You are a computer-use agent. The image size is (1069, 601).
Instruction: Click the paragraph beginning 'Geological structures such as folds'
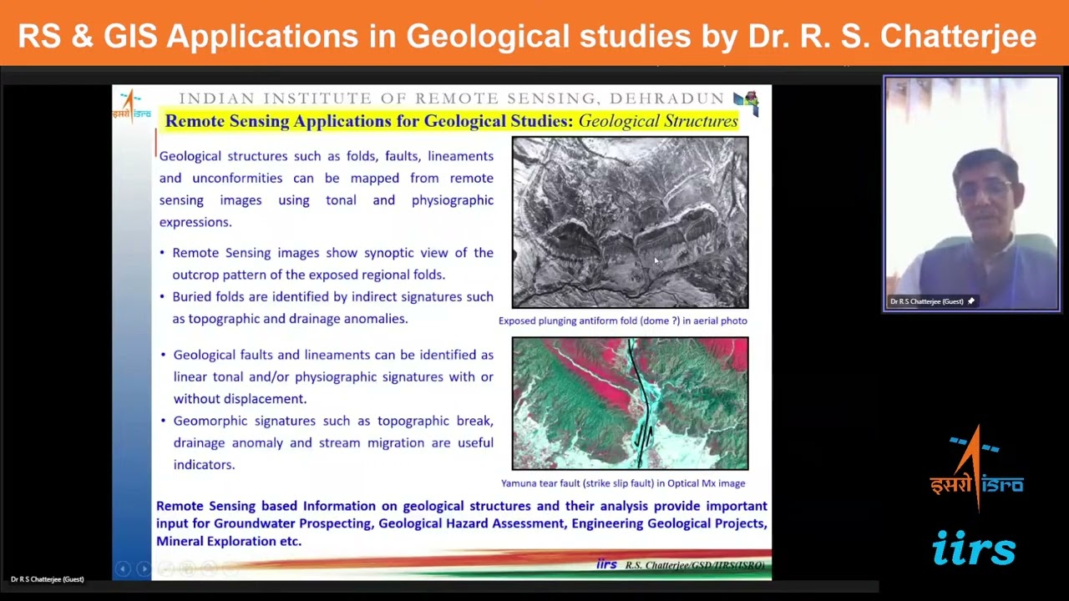pos(327,189)
